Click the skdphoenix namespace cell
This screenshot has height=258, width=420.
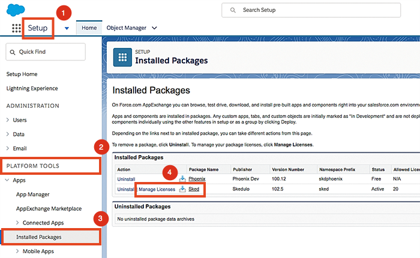[331, 179]
